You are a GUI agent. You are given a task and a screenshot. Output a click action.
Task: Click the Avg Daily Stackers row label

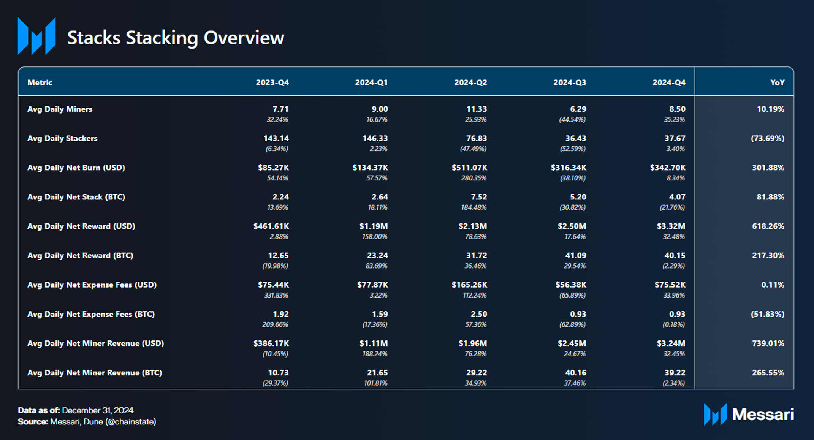click(62, 138)
